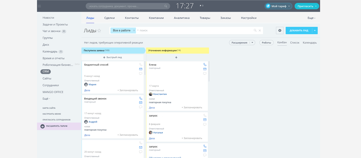The width and height of the screenshot is (361, 158).
Task: Open CRM Настройки tab
Action: 249,18
